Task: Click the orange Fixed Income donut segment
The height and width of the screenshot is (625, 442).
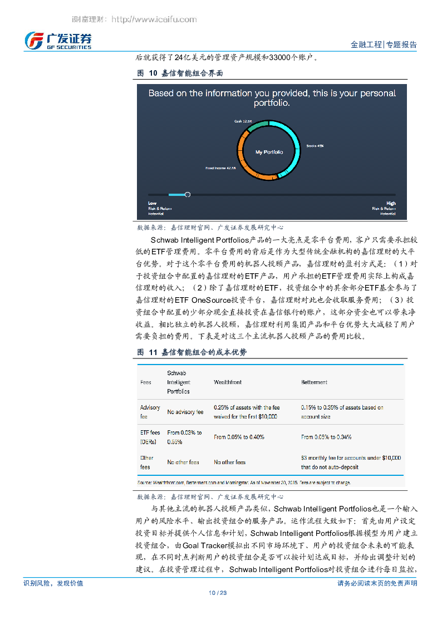Action: coord(245,161)
